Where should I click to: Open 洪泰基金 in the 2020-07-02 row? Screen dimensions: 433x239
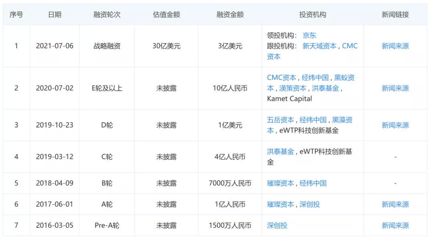click(x=325, y=88)
